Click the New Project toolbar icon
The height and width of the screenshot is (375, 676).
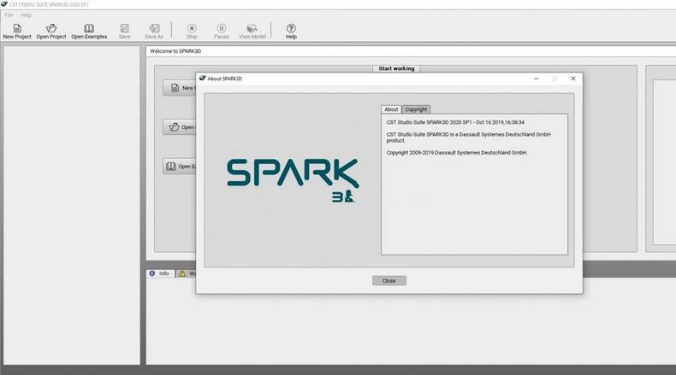tap(17, 32)
